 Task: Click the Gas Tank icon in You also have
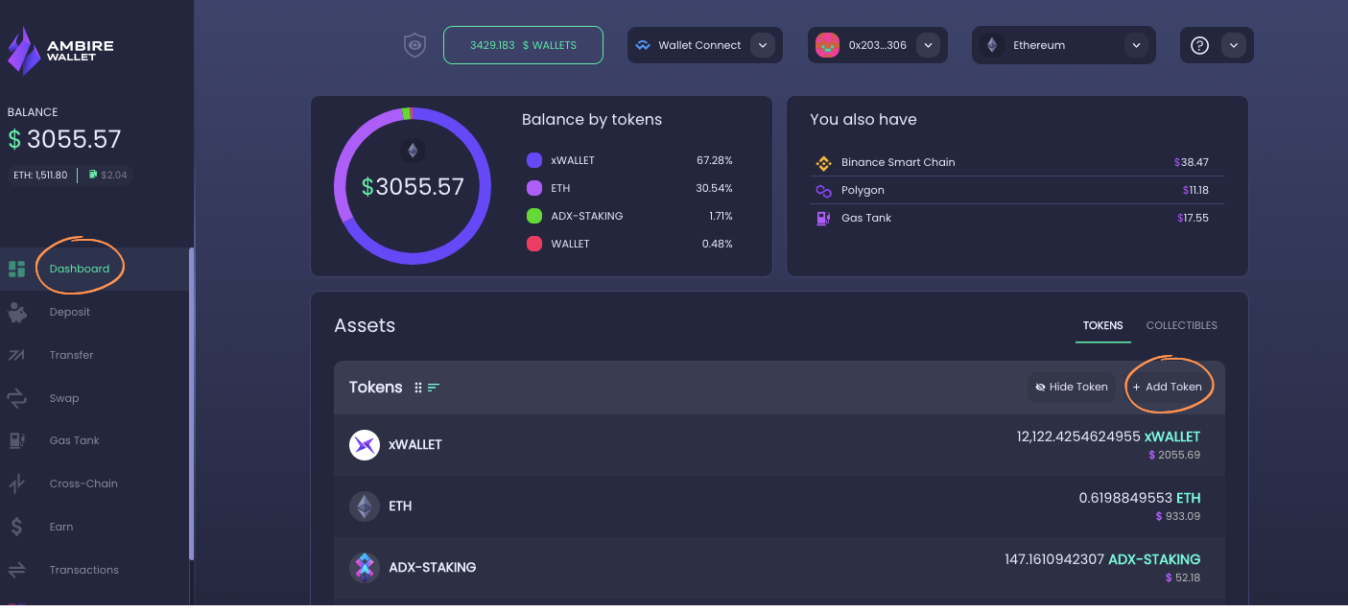pos(823,218)
